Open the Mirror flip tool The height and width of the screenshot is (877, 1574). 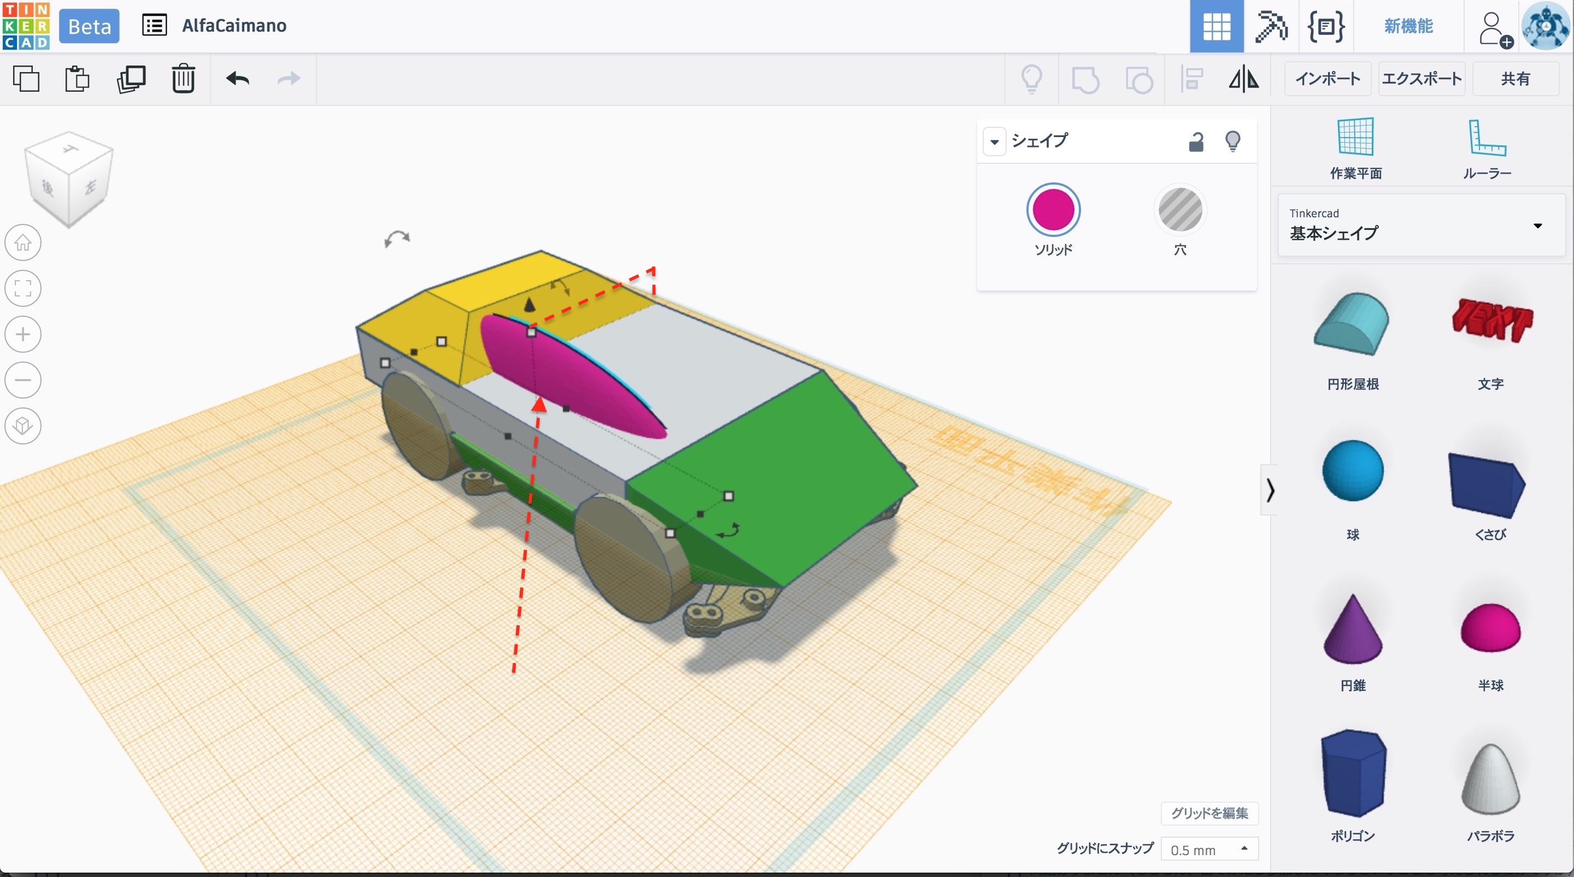tap(1243, 79)
